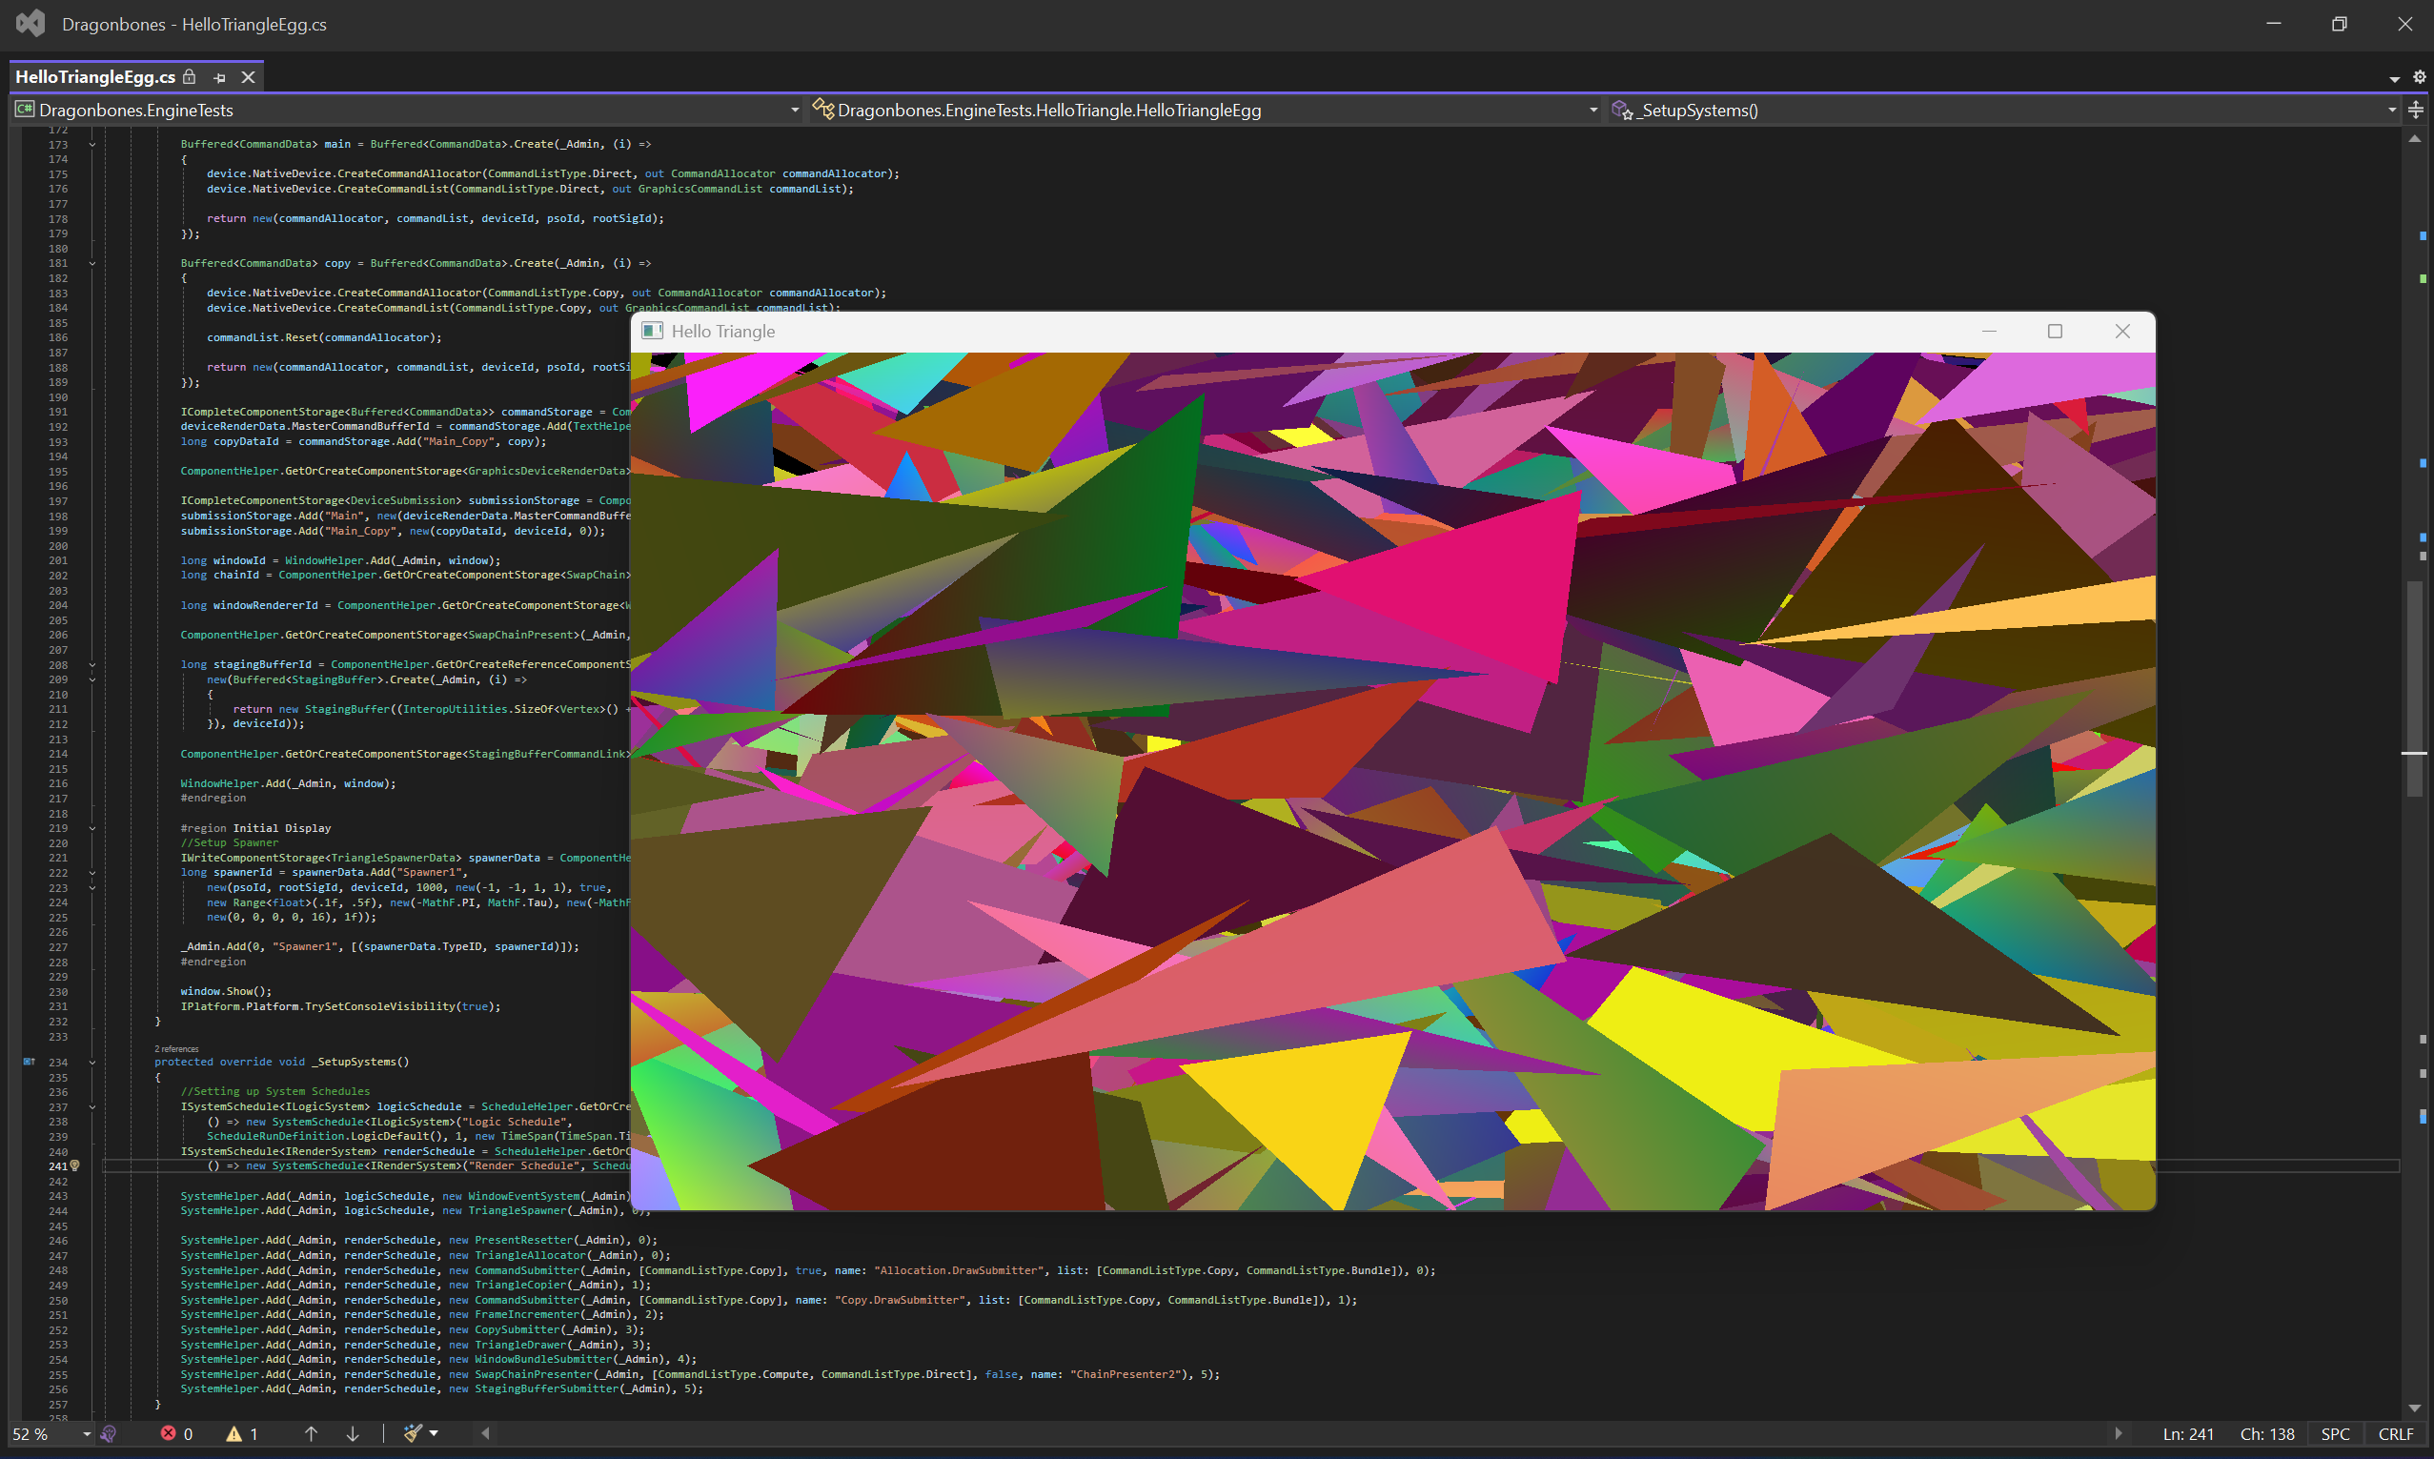Click the yellow warning count indicator
The image size is (2434, 1459).
242,1434
